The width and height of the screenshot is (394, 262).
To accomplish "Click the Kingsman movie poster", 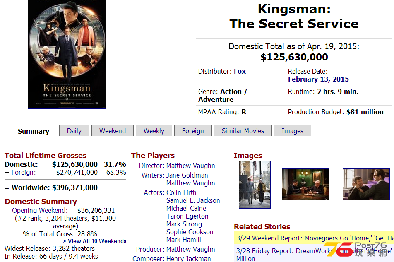I will coord(67,54).
